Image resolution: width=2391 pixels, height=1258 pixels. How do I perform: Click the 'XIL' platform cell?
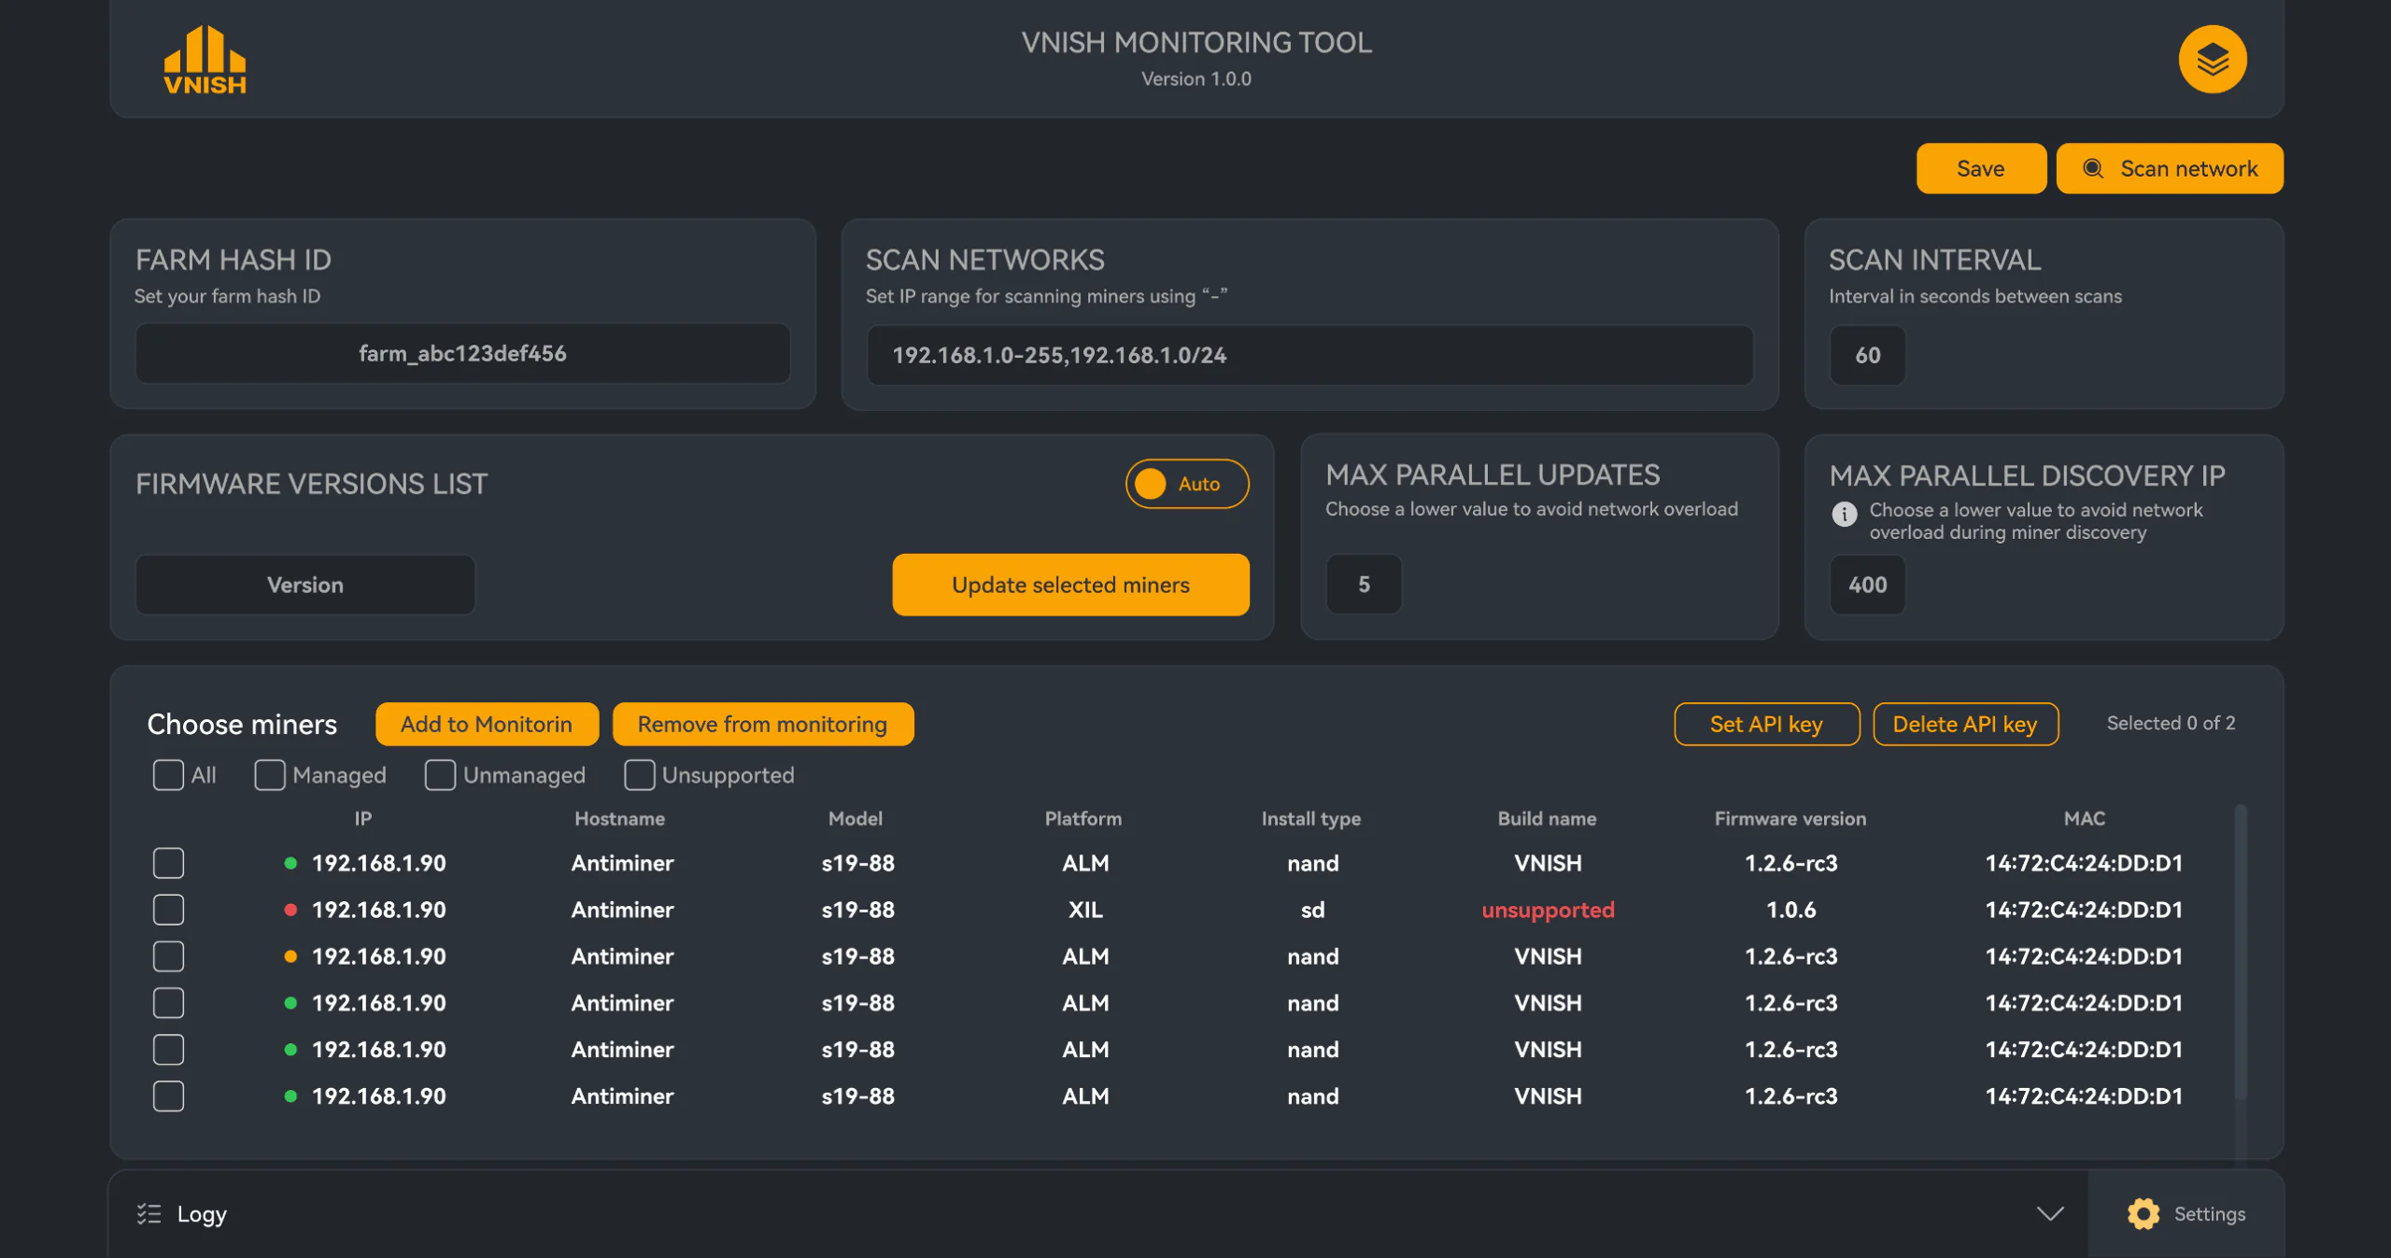pyautogui.click(x=1084, y=909)
